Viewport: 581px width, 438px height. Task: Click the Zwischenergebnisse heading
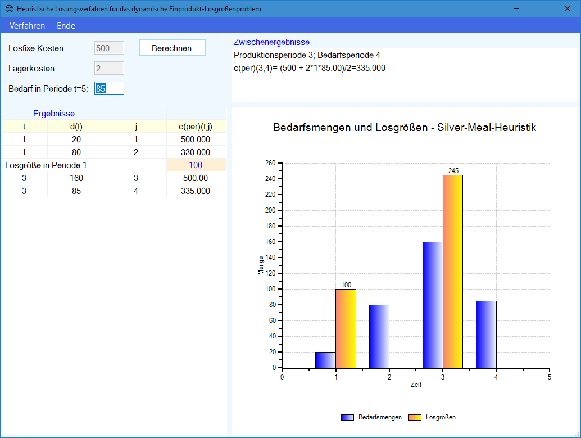(x=271, y=42)
